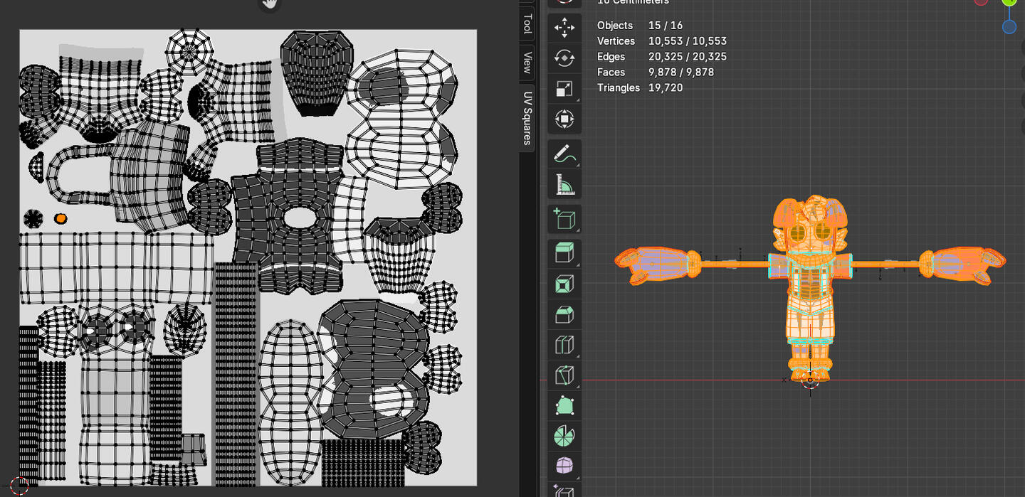Select the Move tool
Image resolution: width=1025 pixels, height=497 pixels.
564,28
